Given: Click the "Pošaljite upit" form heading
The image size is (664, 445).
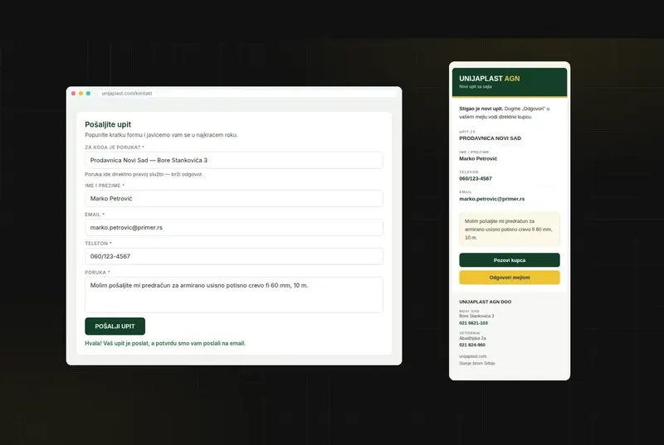Looking at the screenshot, I should point(108,124).
